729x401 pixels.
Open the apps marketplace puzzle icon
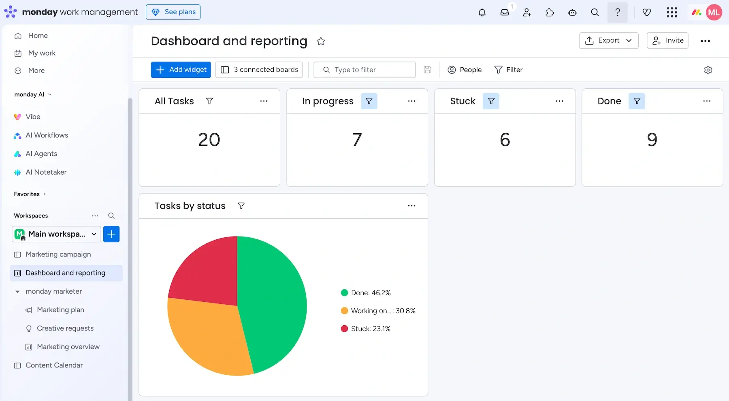tap(550, 12)
